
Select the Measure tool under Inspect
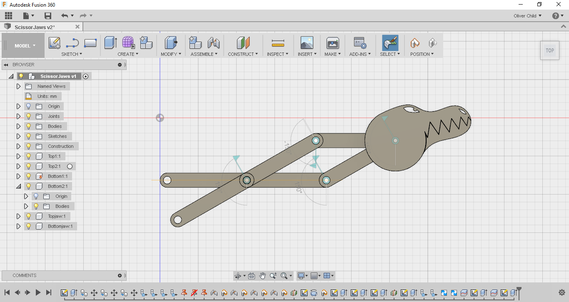[277, 43]
